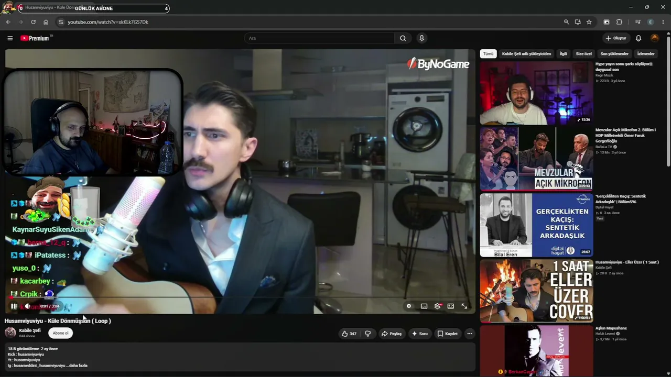Screen dimensions: 671x377
Task: Open the BaBaLa TV channel name
Action: 603,147
